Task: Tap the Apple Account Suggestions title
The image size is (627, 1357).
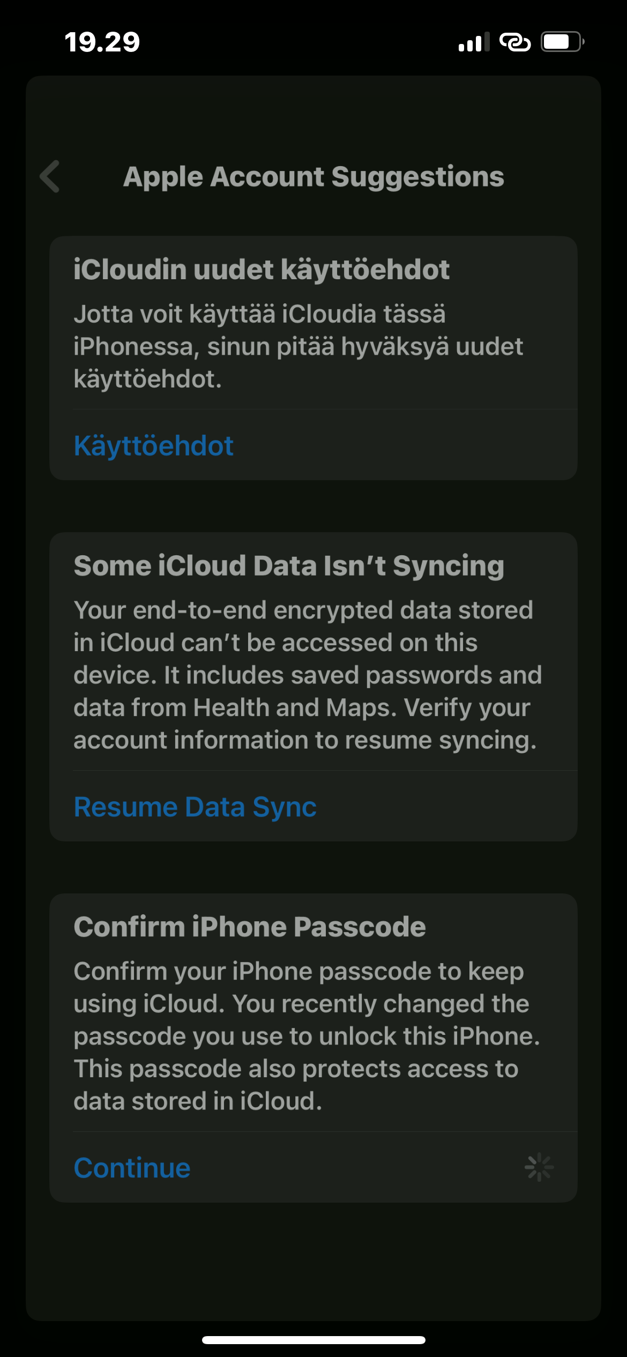Action: tap(313, 177)
